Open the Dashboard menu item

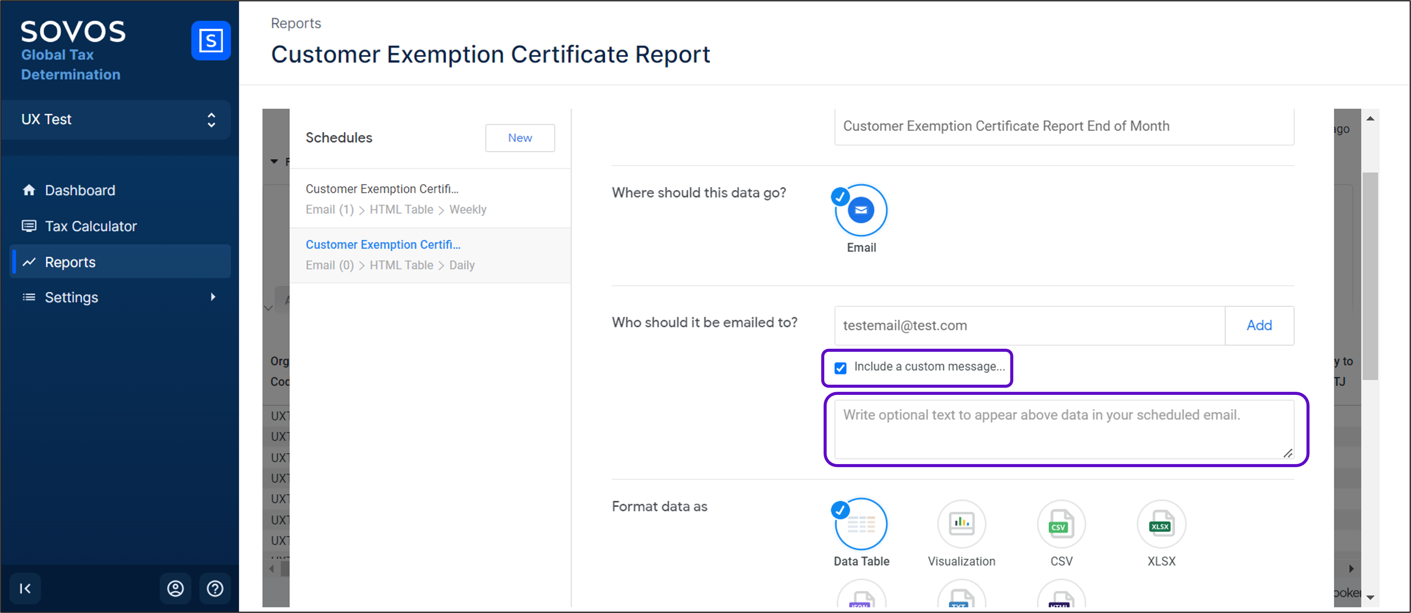click(x=80, y=190)
